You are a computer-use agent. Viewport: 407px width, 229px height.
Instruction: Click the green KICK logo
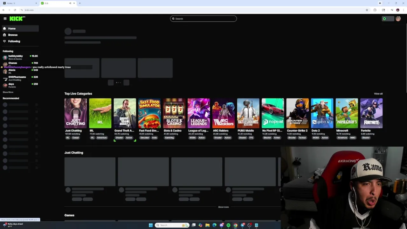click(x=17, y=19)
